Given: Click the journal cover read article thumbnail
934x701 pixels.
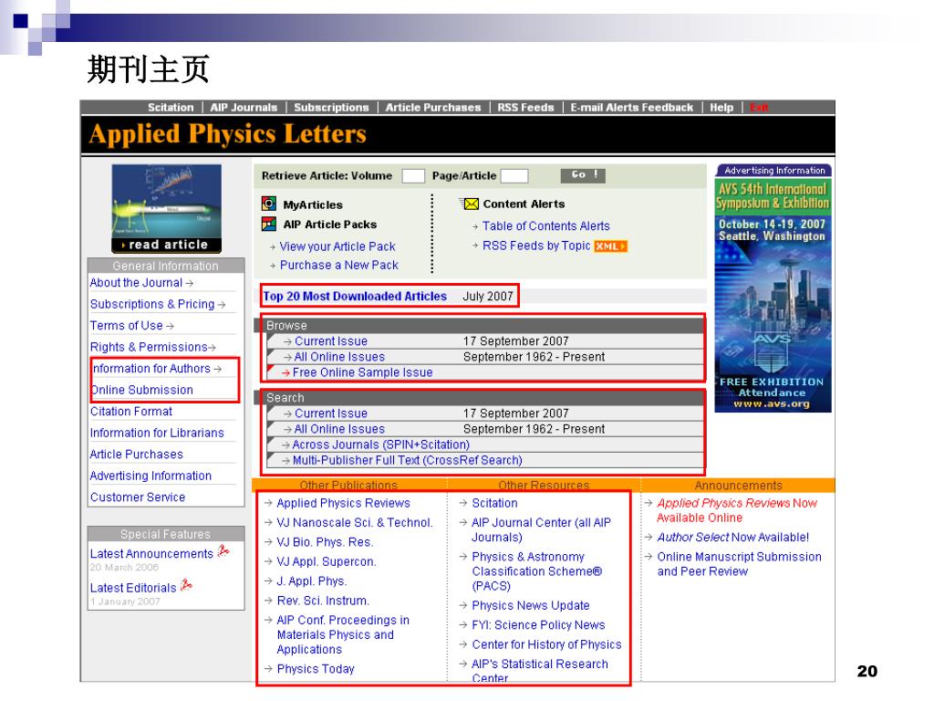Looking at the screenshot, I should [x=166, y=209].
